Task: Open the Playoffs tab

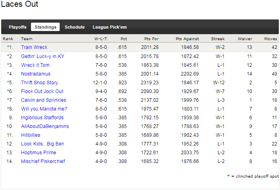Action: tap(17, 27)
